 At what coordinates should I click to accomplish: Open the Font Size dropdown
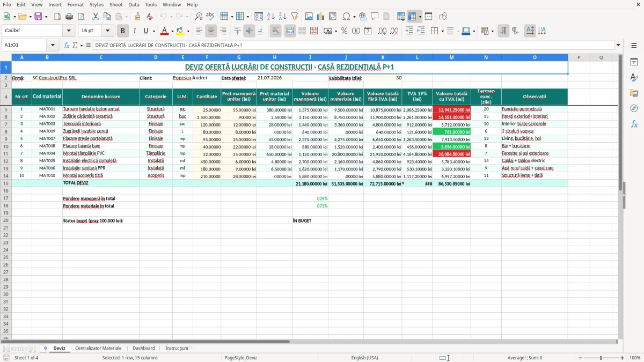(x=108, y=31)
